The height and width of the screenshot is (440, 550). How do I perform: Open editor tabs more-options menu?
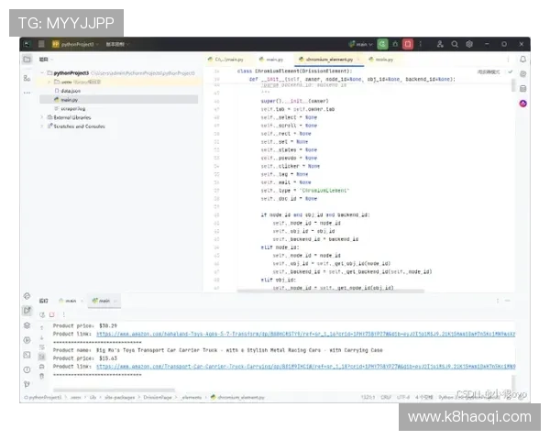point(508,60)
